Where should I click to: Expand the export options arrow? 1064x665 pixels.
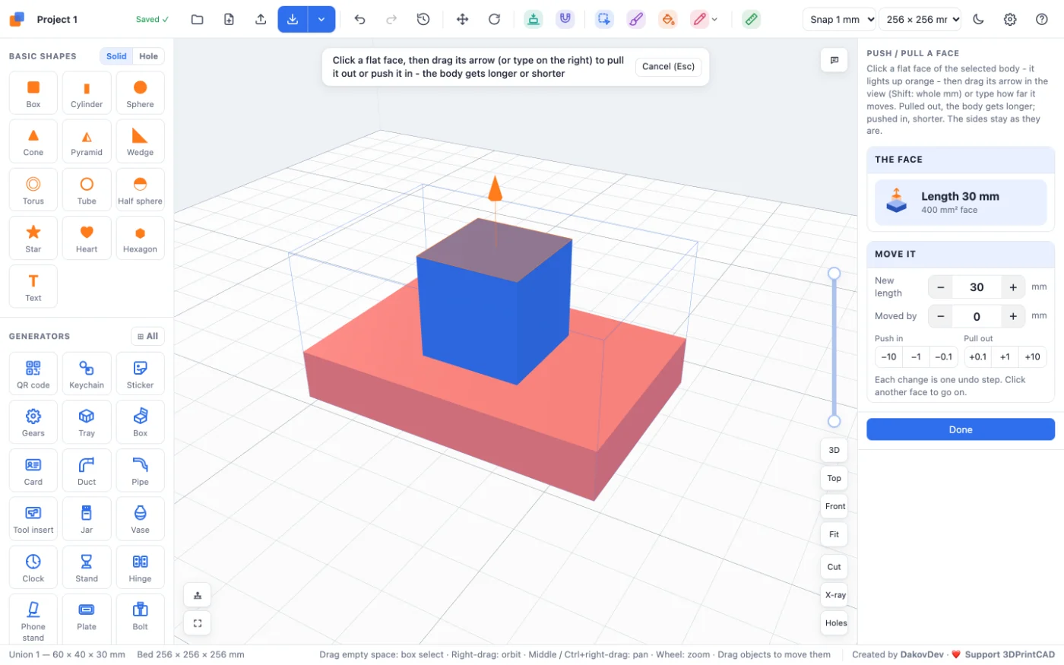pyautogui.click(x=321, y=19)
